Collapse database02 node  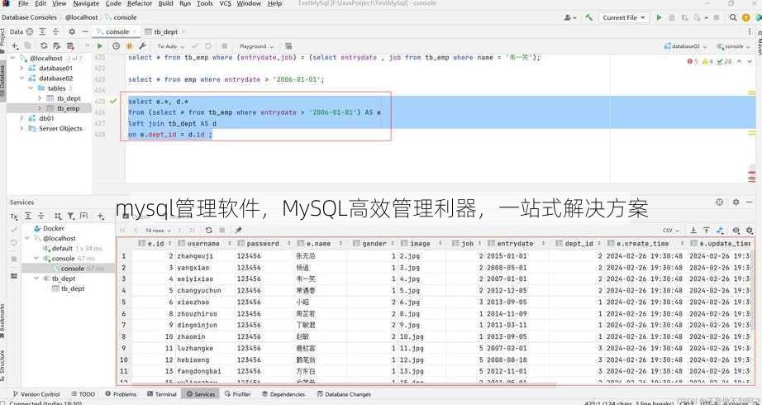point(21,79)
